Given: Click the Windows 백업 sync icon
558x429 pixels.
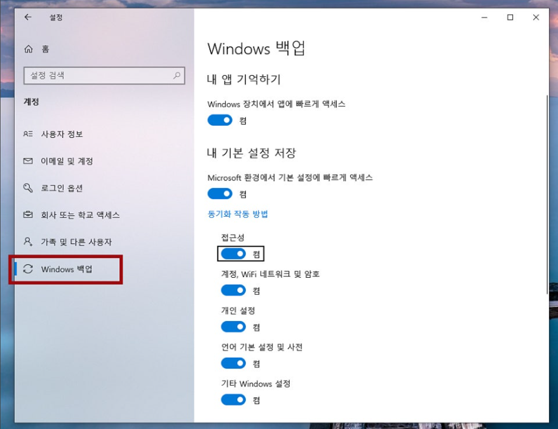Looking at the screenshot, I should click(x=28, y=269).
